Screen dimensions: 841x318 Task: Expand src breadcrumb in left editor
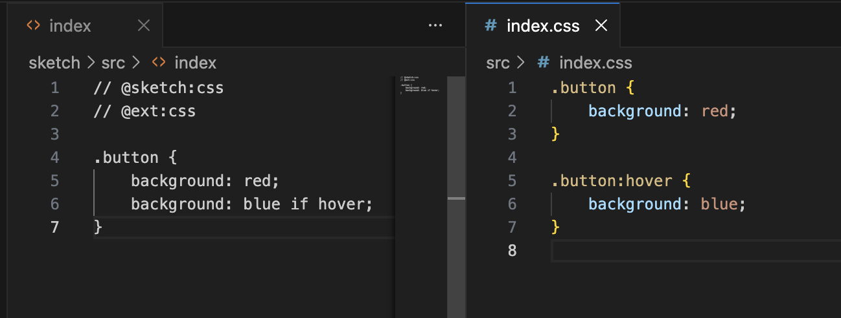(112, 63)
